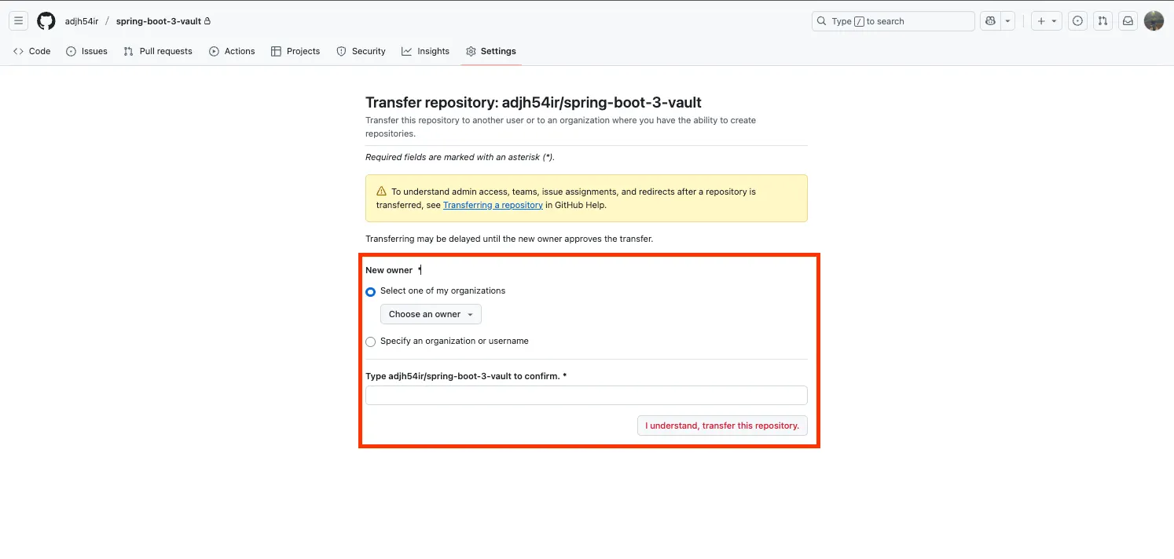
Task: Switch to the Code tab
Action: click(x=31, y=51)
